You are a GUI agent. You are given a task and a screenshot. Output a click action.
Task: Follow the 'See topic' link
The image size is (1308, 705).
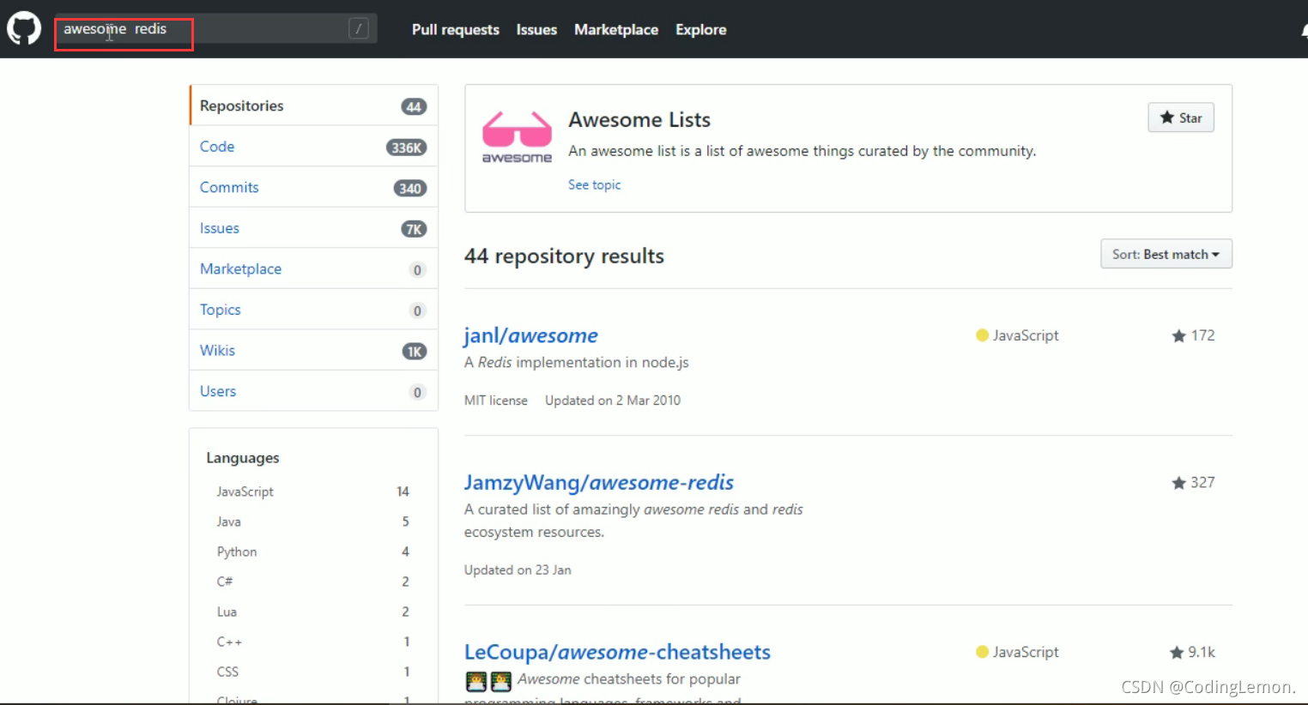[594, 184]
